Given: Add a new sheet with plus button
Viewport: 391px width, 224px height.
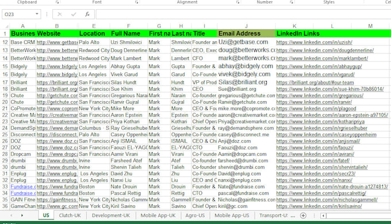Looking at the screenshot, I should (x=303, y=215).
